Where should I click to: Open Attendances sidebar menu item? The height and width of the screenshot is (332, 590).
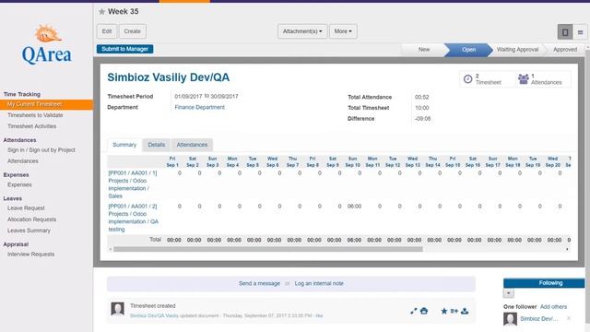23,161
